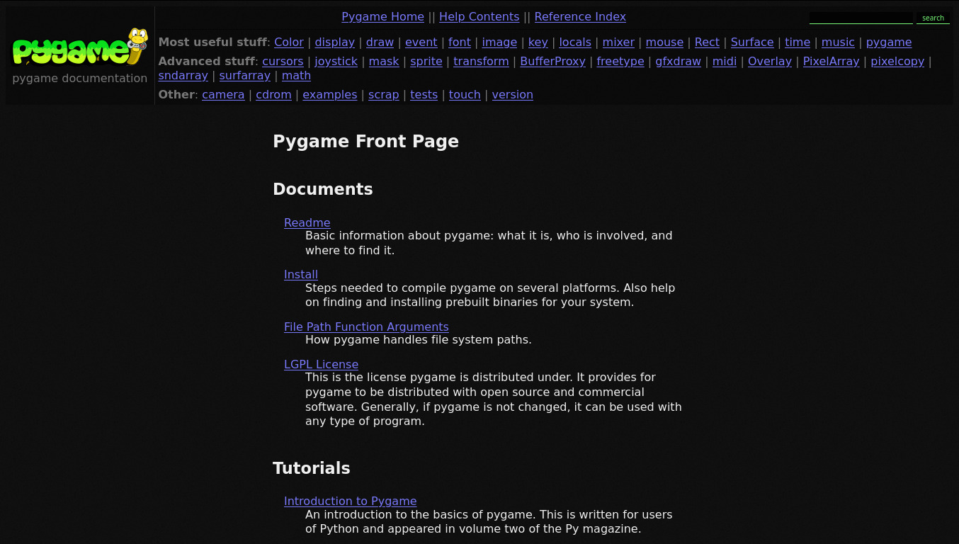
Task: Open the sndarray module link
Action: point(183,76)
